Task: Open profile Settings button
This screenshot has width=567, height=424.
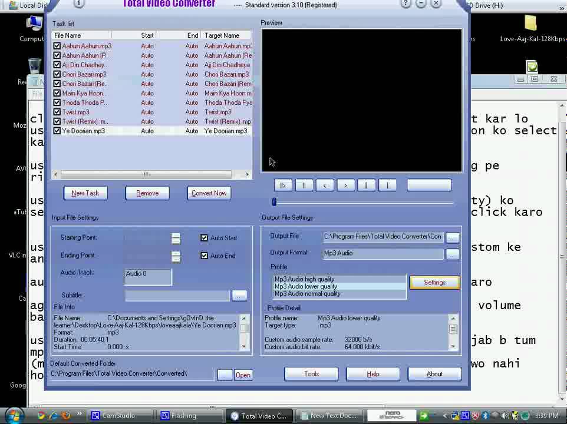Action: (x=434, y=283)
